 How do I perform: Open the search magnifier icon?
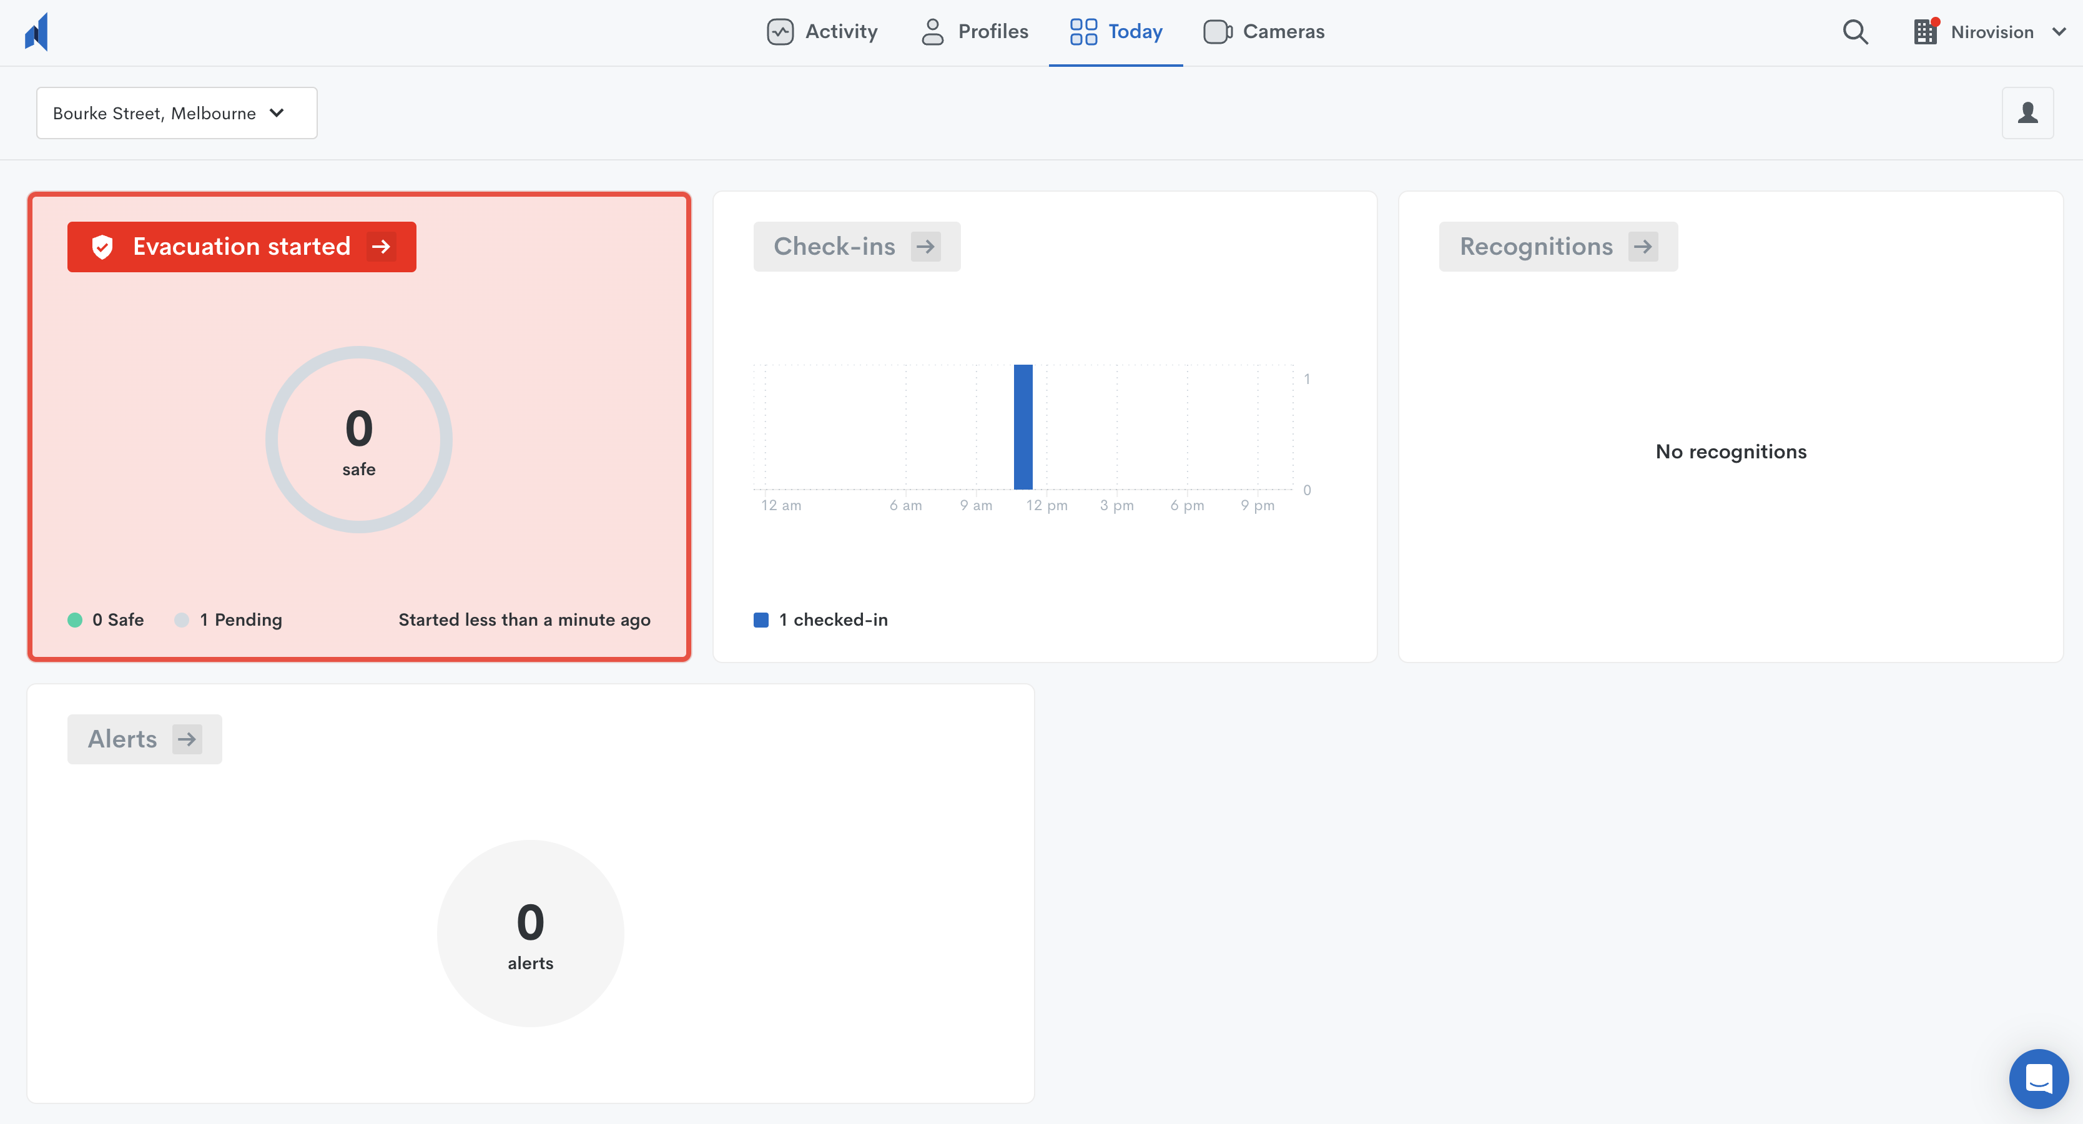tap(1855, 32)
